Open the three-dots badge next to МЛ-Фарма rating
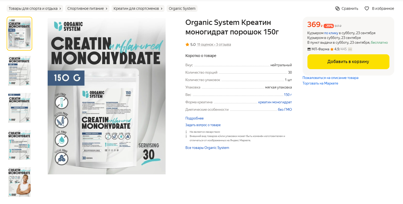The image size is (403, 204). click(350, 49)
